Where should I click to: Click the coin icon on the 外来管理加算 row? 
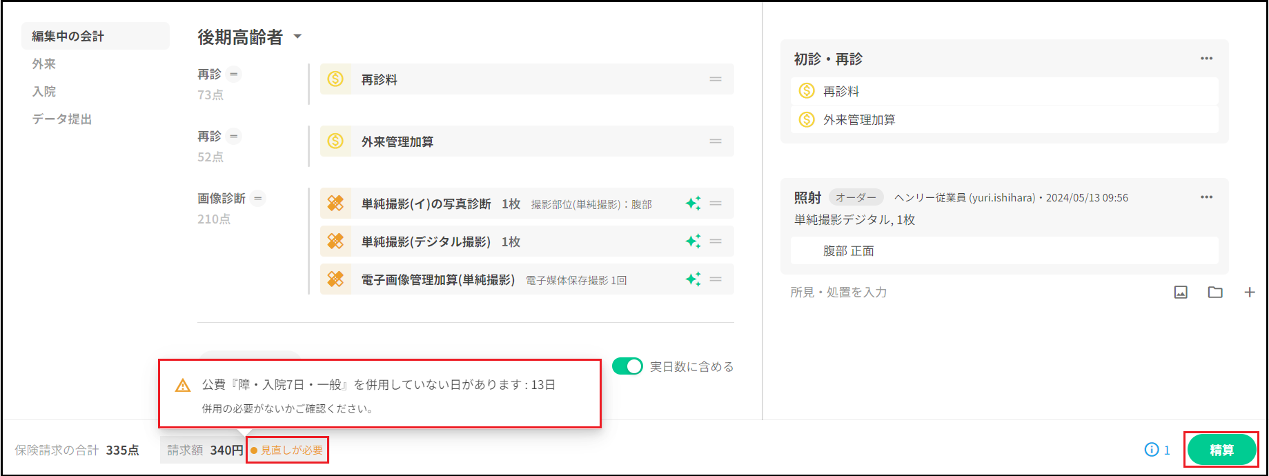coord(335,141)
